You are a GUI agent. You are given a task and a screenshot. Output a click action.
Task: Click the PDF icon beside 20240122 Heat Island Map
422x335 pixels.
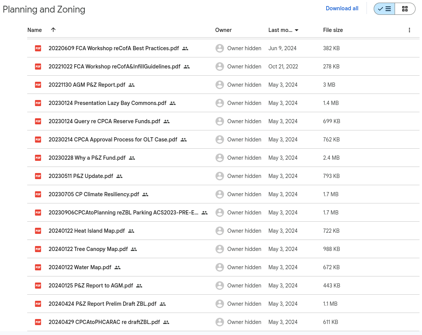point(38,231)
